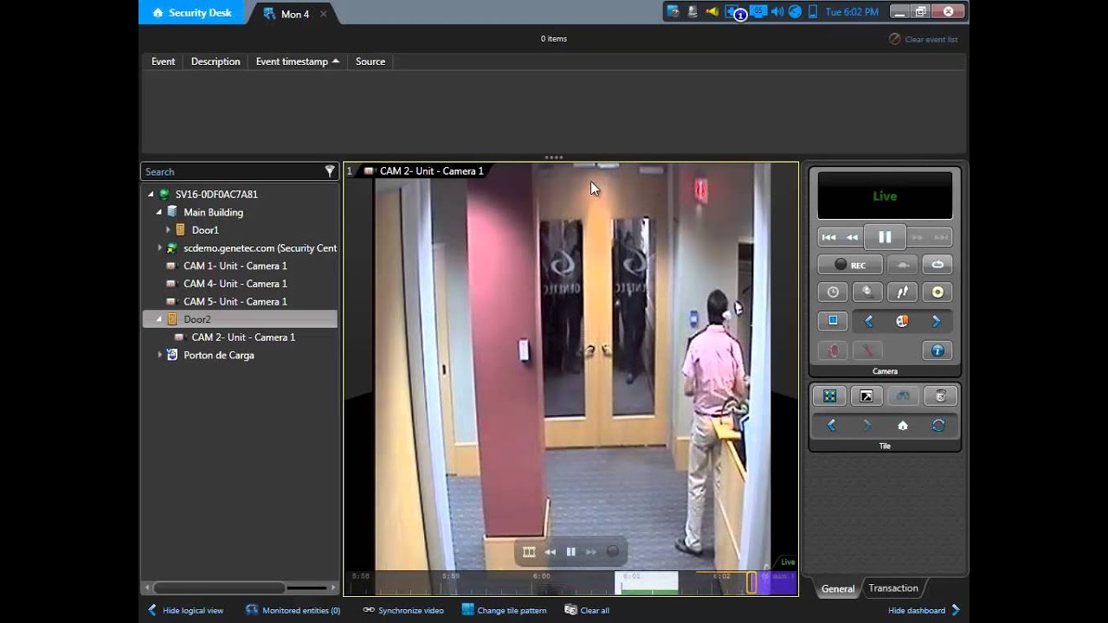Go to previous tile content arrow
Image resolution: width=1108 pixels, height=623 pixels.
click(x=832, y=425)
